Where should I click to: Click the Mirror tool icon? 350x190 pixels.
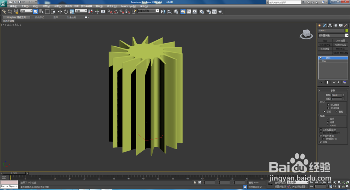(x=164, y=12)
